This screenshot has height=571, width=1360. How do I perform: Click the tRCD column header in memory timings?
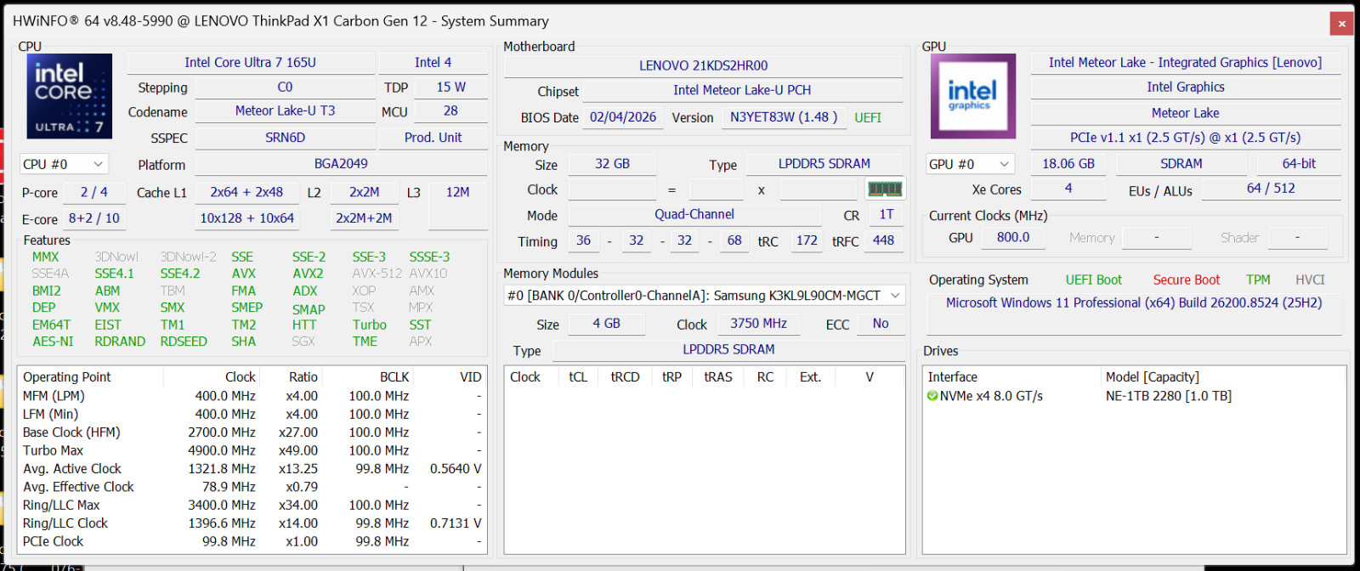(625, 377)
